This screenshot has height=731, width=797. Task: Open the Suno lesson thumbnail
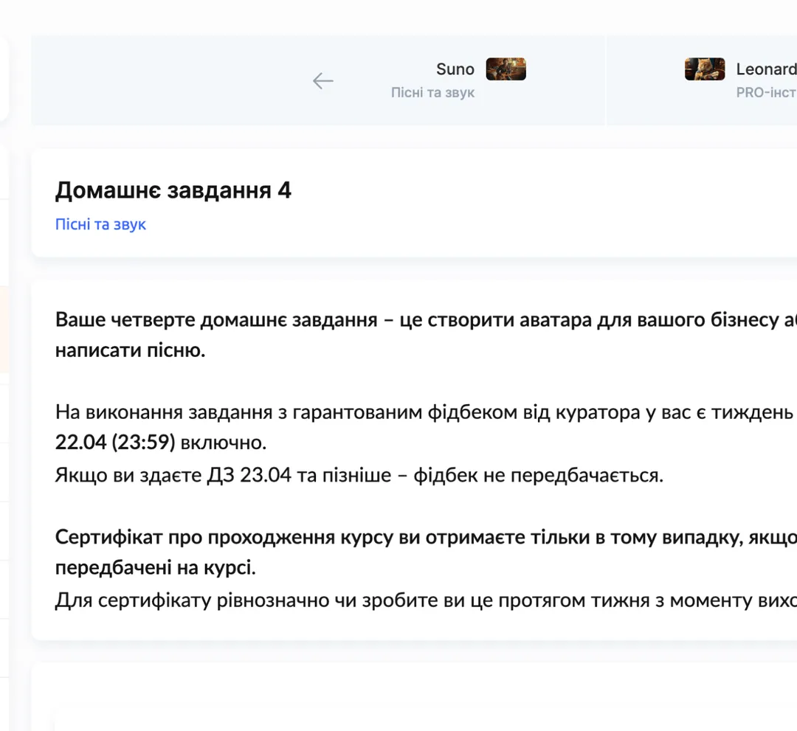506,69
